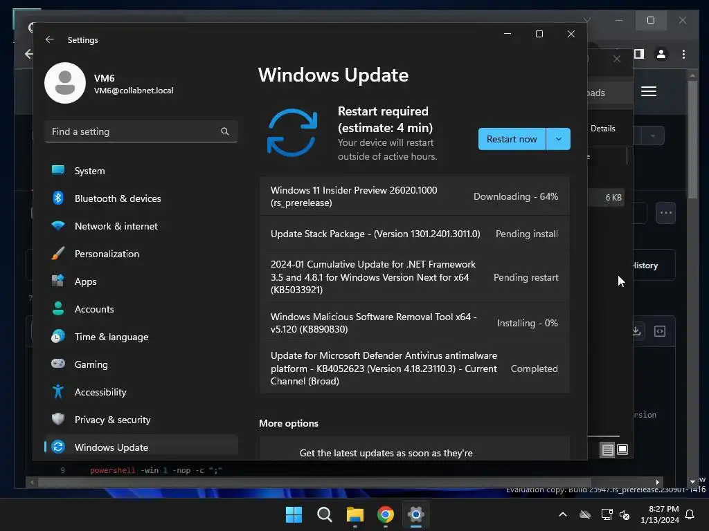
Task: Click the Privacy & security shield icon
Action: click(x=58, y=419)
